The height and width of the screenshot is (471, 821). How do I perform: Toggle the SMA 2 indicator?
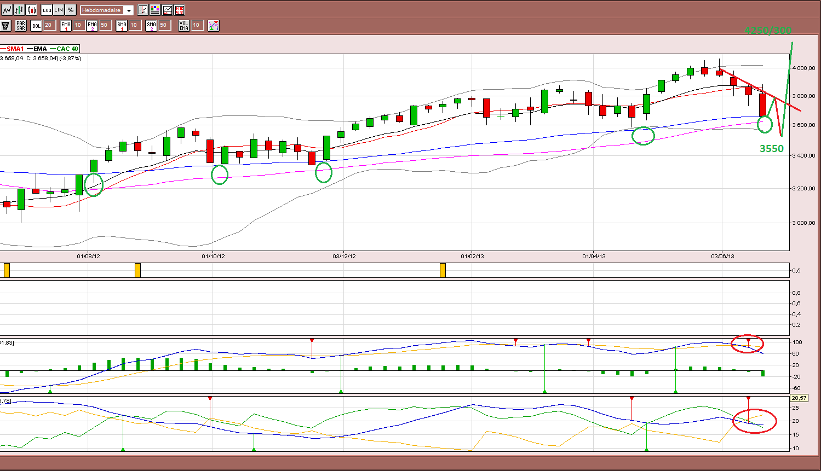151,25
